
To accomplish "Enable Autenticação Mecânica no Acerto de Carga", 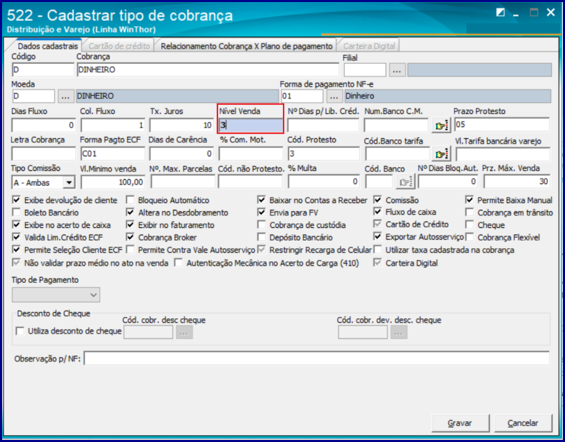I will (x=179, y=263).
